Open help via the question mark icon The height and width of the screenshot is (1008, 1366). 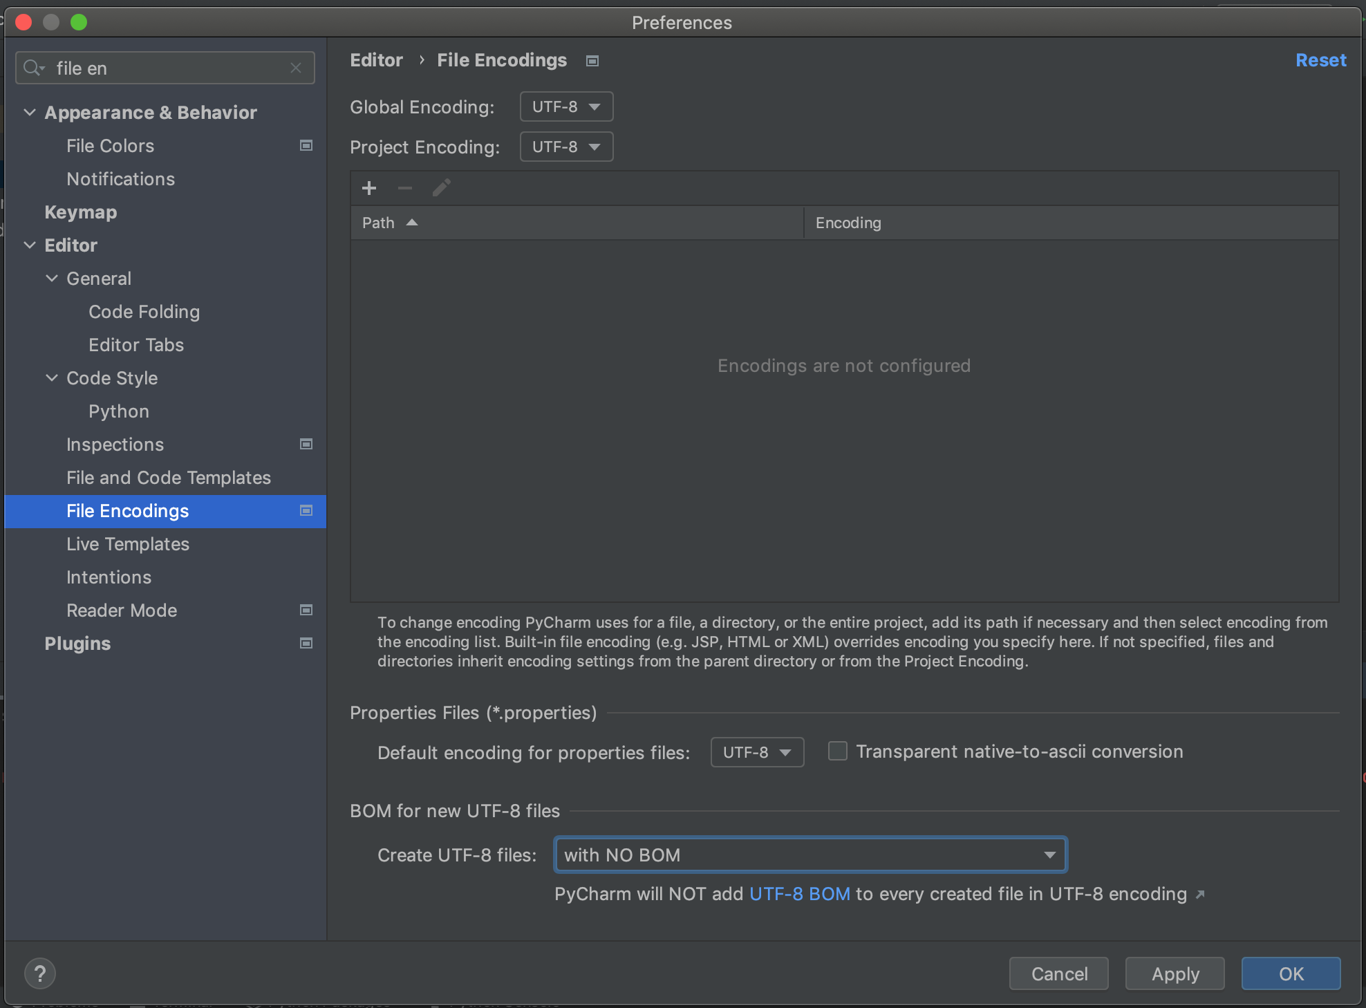coord(40,973)
